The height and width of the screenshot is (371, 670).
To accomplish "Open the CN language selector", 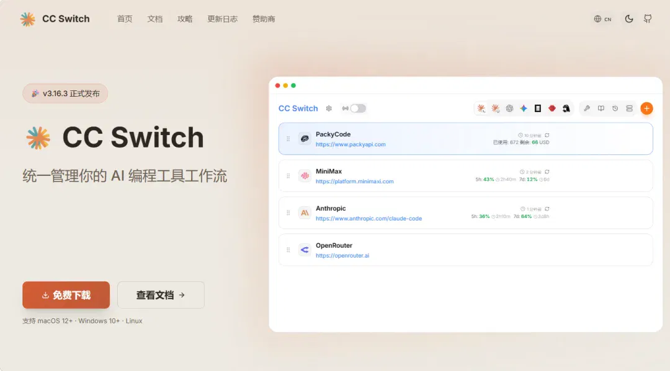I will pos(602,19).
